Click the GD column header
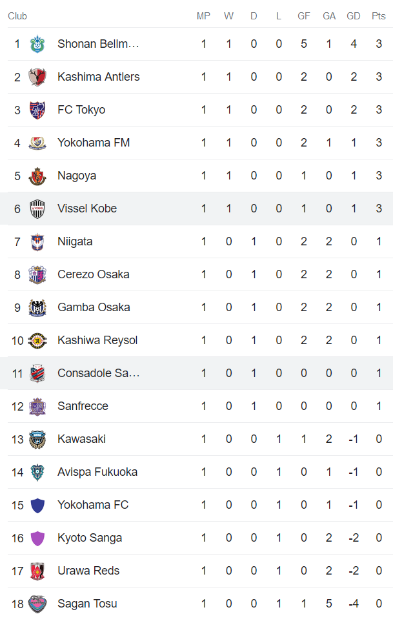 point(354,16)
